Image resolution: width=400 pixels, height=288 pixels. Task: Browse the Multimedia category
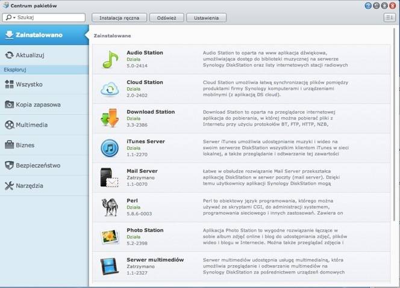pos(45,125)
